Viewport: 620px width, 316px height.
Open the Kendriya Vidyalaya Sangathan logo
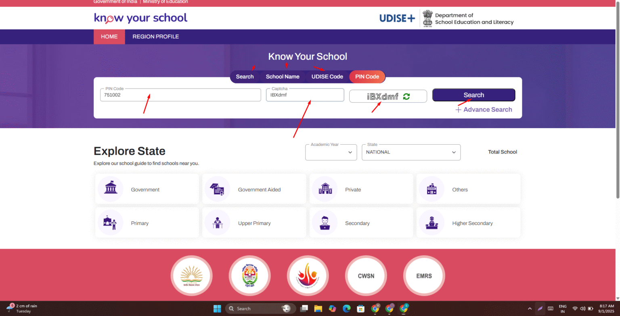[x=191, y=275]
